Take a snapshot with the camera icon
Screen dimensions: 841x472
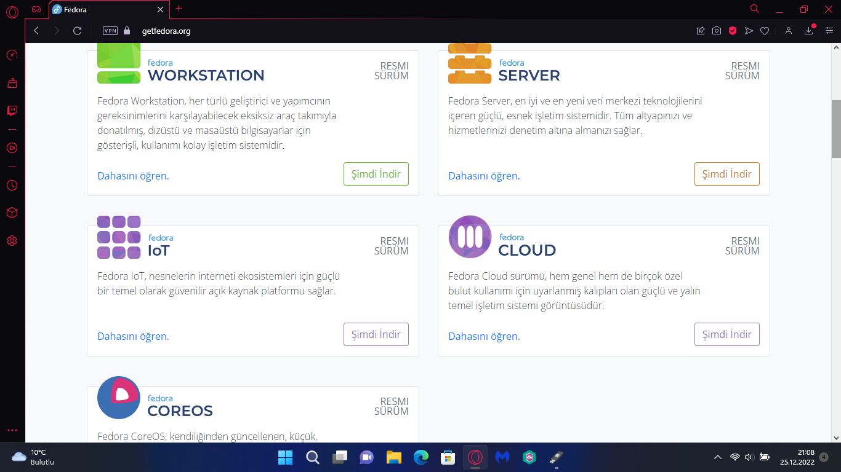(717, 31)
